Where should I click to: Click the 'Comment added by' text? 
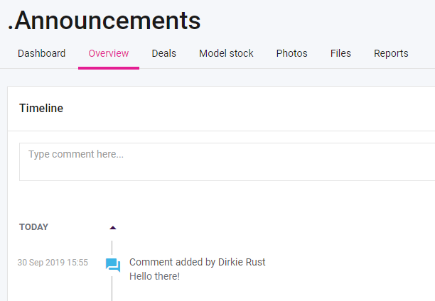click(x=172, y=262)
